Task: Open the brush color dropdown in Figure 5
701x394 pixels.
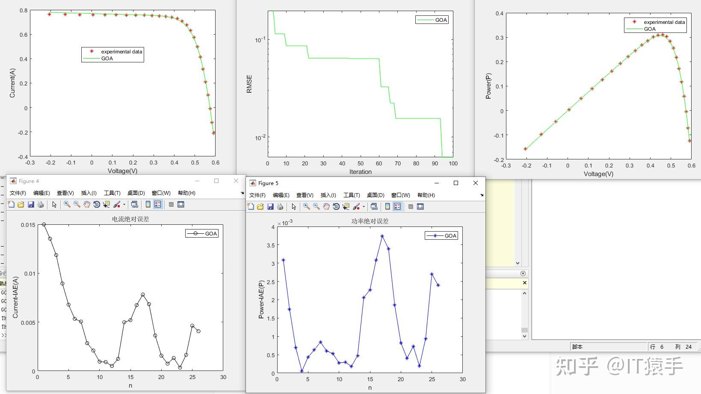Action: (364, 206)
